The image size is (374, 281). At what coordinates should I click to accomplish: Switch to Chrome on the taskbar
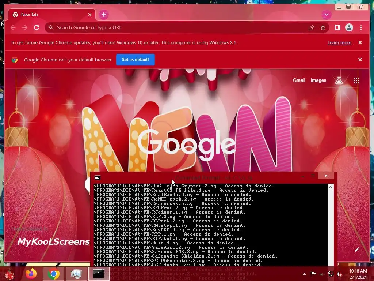coord(53,274)
